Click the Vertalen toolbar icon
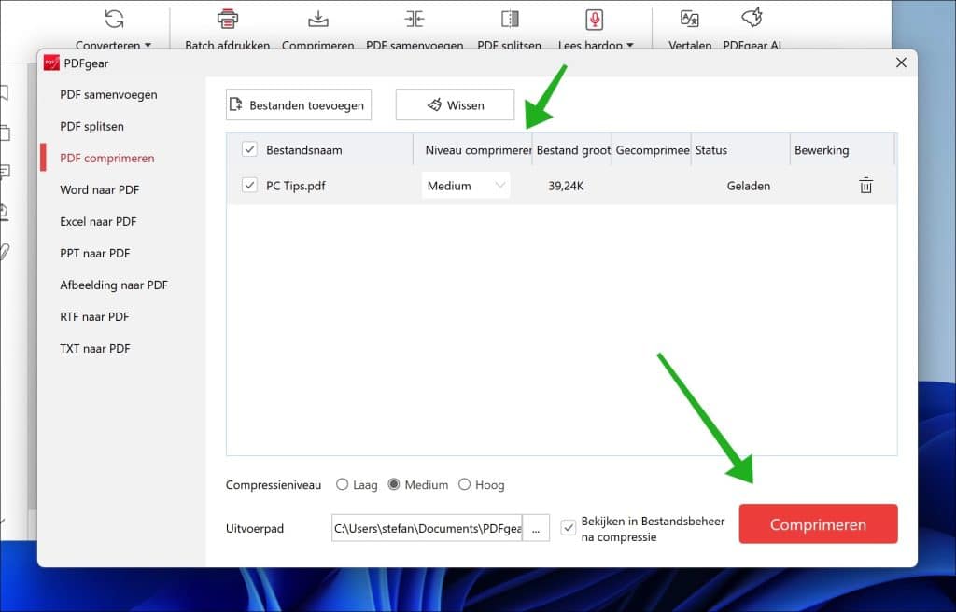Image resolution: width=956 pixels, height=612 pixels. pos(690,20)
